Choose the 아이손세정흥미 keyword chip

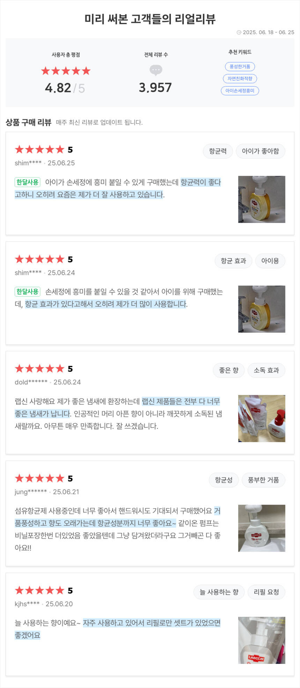[240, 91]
